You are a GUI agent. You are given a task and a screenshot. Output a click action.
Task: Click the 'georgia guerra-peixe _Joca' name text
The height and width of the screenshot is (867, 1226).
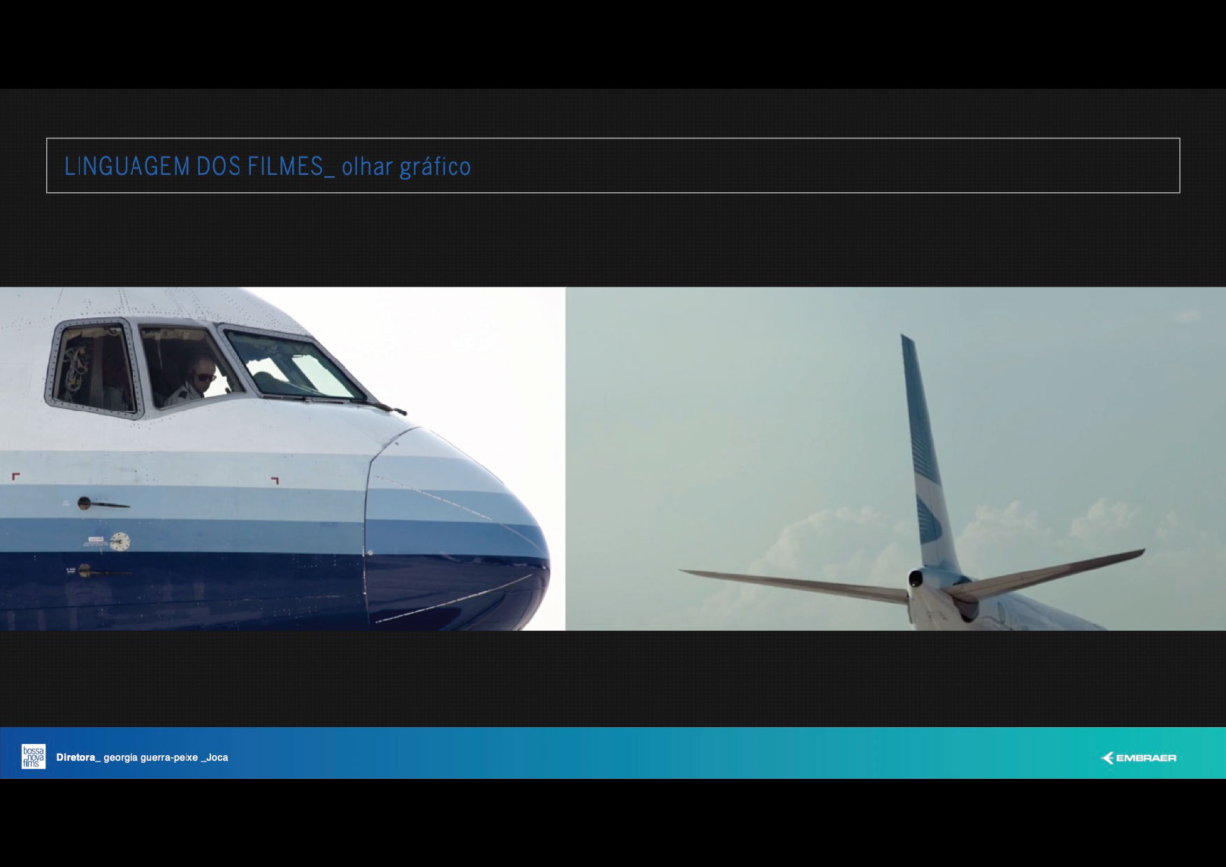(x=166, y=757)
